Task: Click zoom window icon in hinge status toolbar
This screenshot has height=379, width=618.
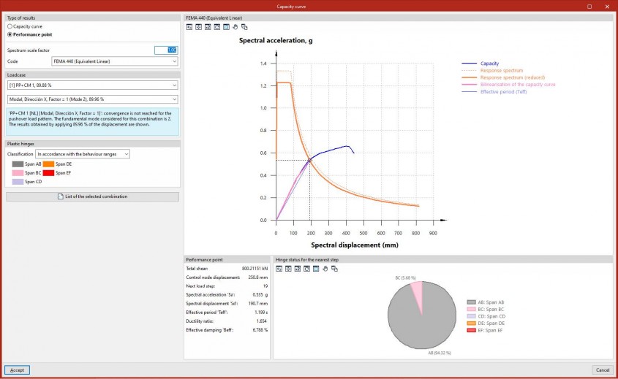Action: click(298, 269)
